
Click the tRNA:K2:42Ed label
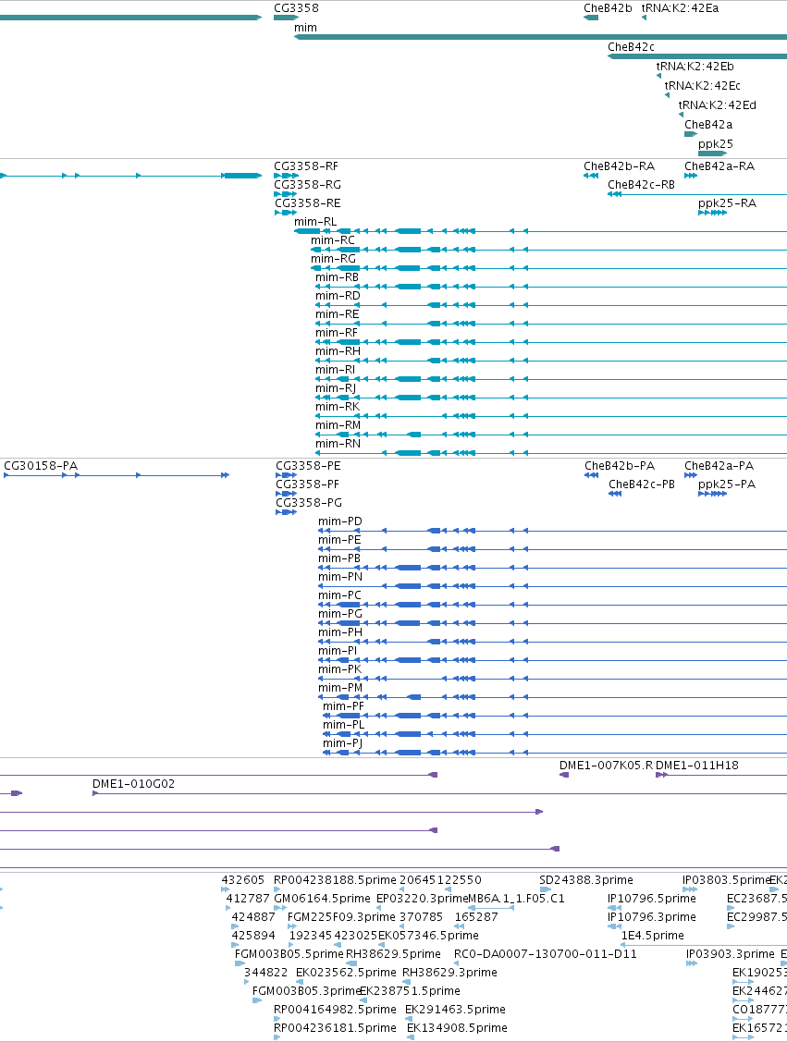coord(717,104)
